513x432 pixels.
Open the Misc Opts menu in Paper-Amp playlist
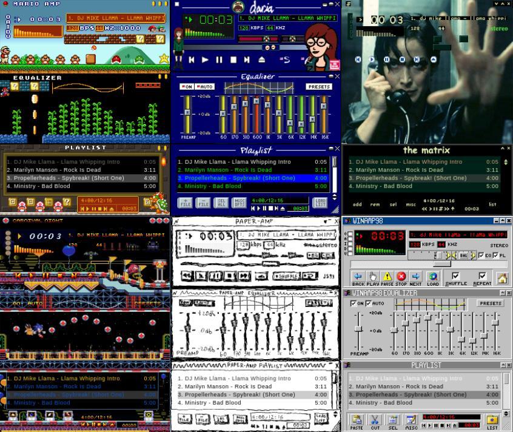pos(240,419)
